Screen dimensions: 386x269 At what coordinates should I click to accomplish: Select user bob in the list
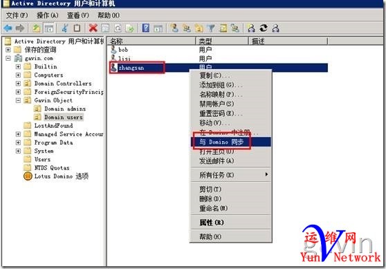pyautogui.click(x=123, y=50)
